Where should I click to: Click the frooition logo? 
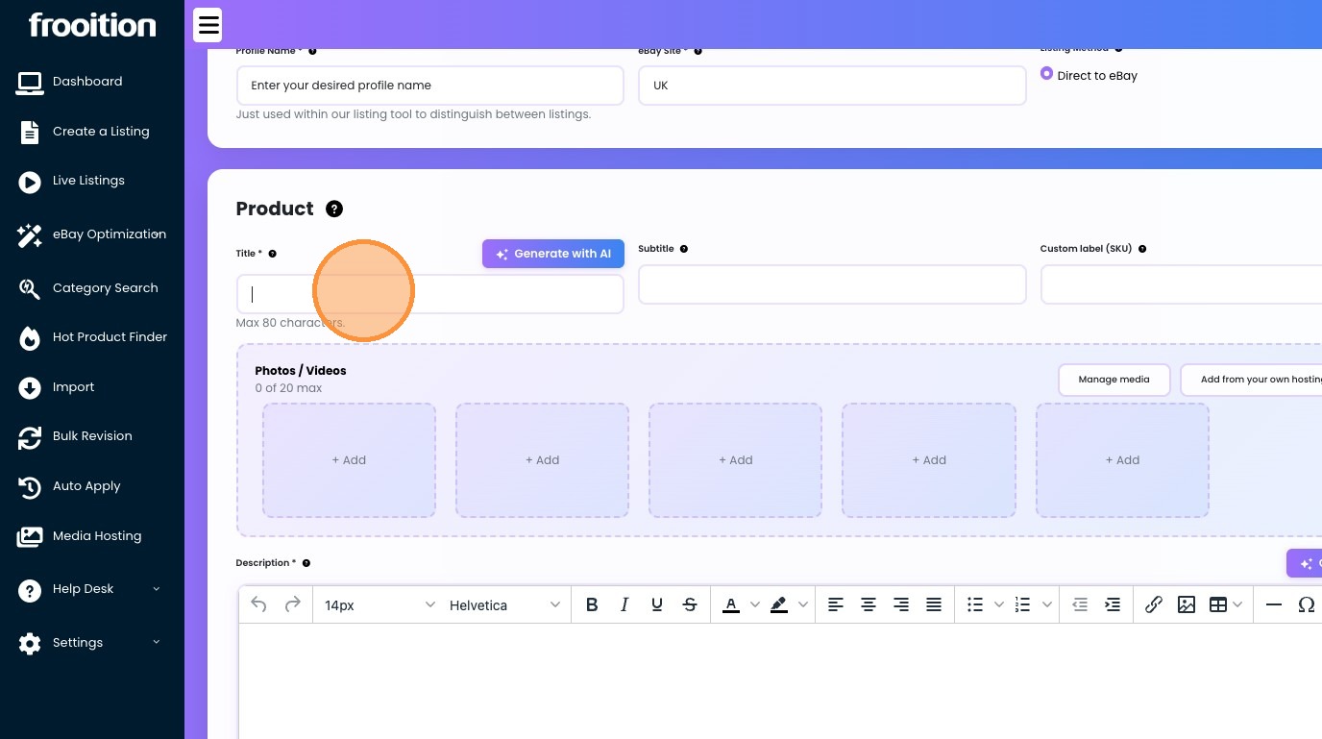coord(92,25)
